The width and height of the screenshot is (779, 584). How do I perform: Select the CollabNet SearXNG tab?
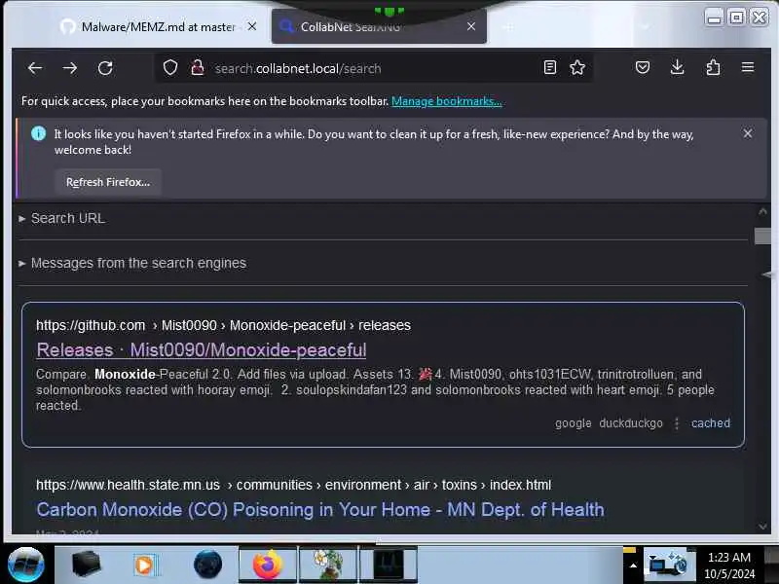pyautogui.click(x=379, y=27)
